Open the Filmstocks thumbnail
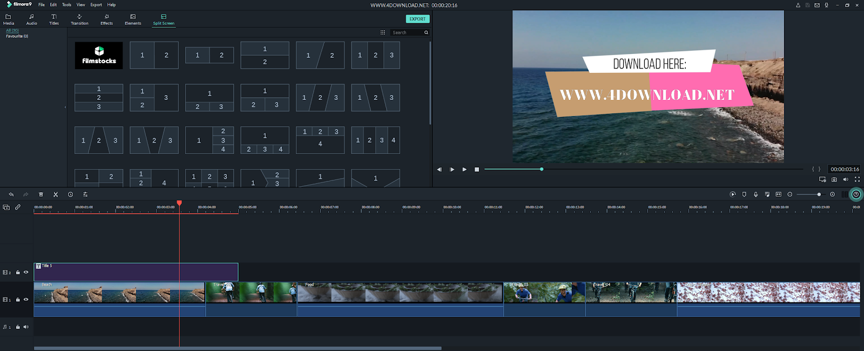The height and width of the screenshot is (351, 864). pos(99,55)
